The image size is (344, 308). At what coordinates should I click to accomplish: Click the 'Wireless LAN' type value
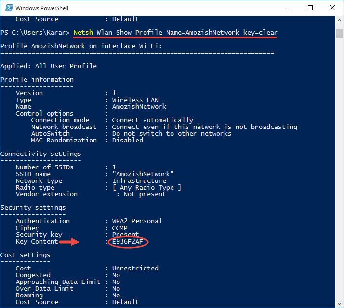click(135, 100)
